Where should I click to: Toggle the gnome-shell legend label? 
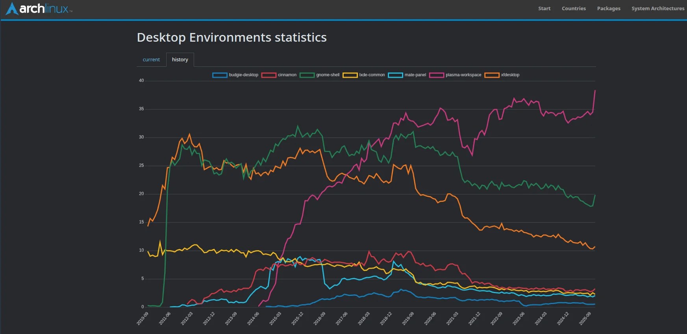[328, 75]
